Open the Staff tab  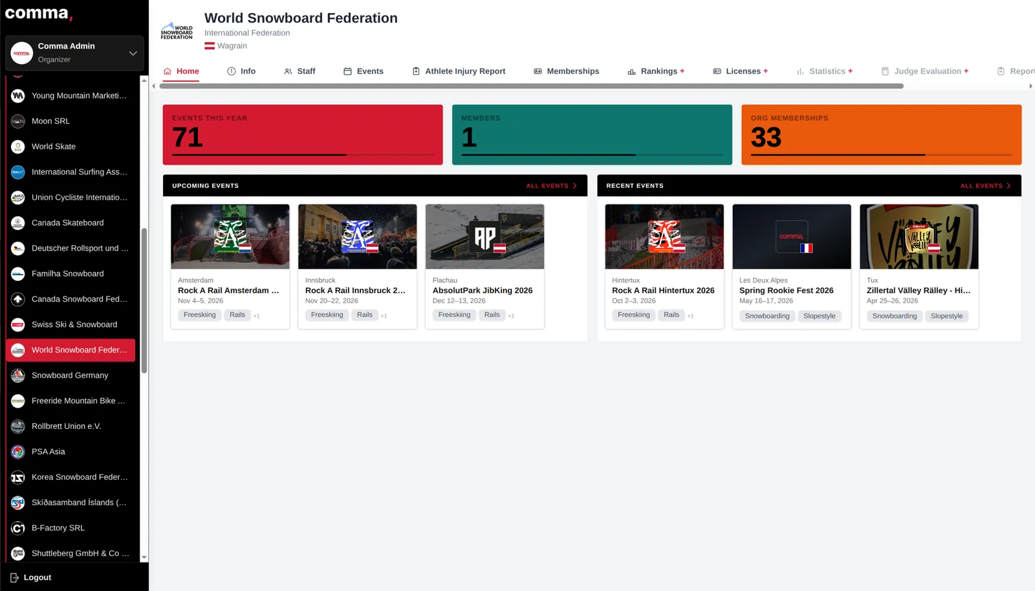pyautogui.click(x=300, y=71)
